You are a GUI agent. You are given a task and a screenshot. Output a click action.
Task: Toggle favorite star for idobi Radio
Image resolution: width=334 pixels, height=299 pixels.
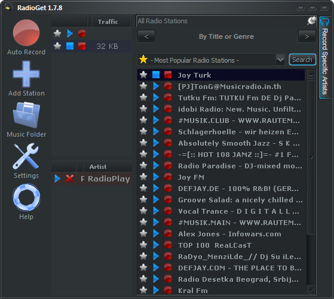143,109
